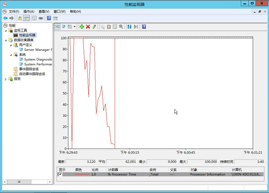Open the 窗口(W) menu
The width and height of the screenshot is (269, 193).
(x=60, y=12)
